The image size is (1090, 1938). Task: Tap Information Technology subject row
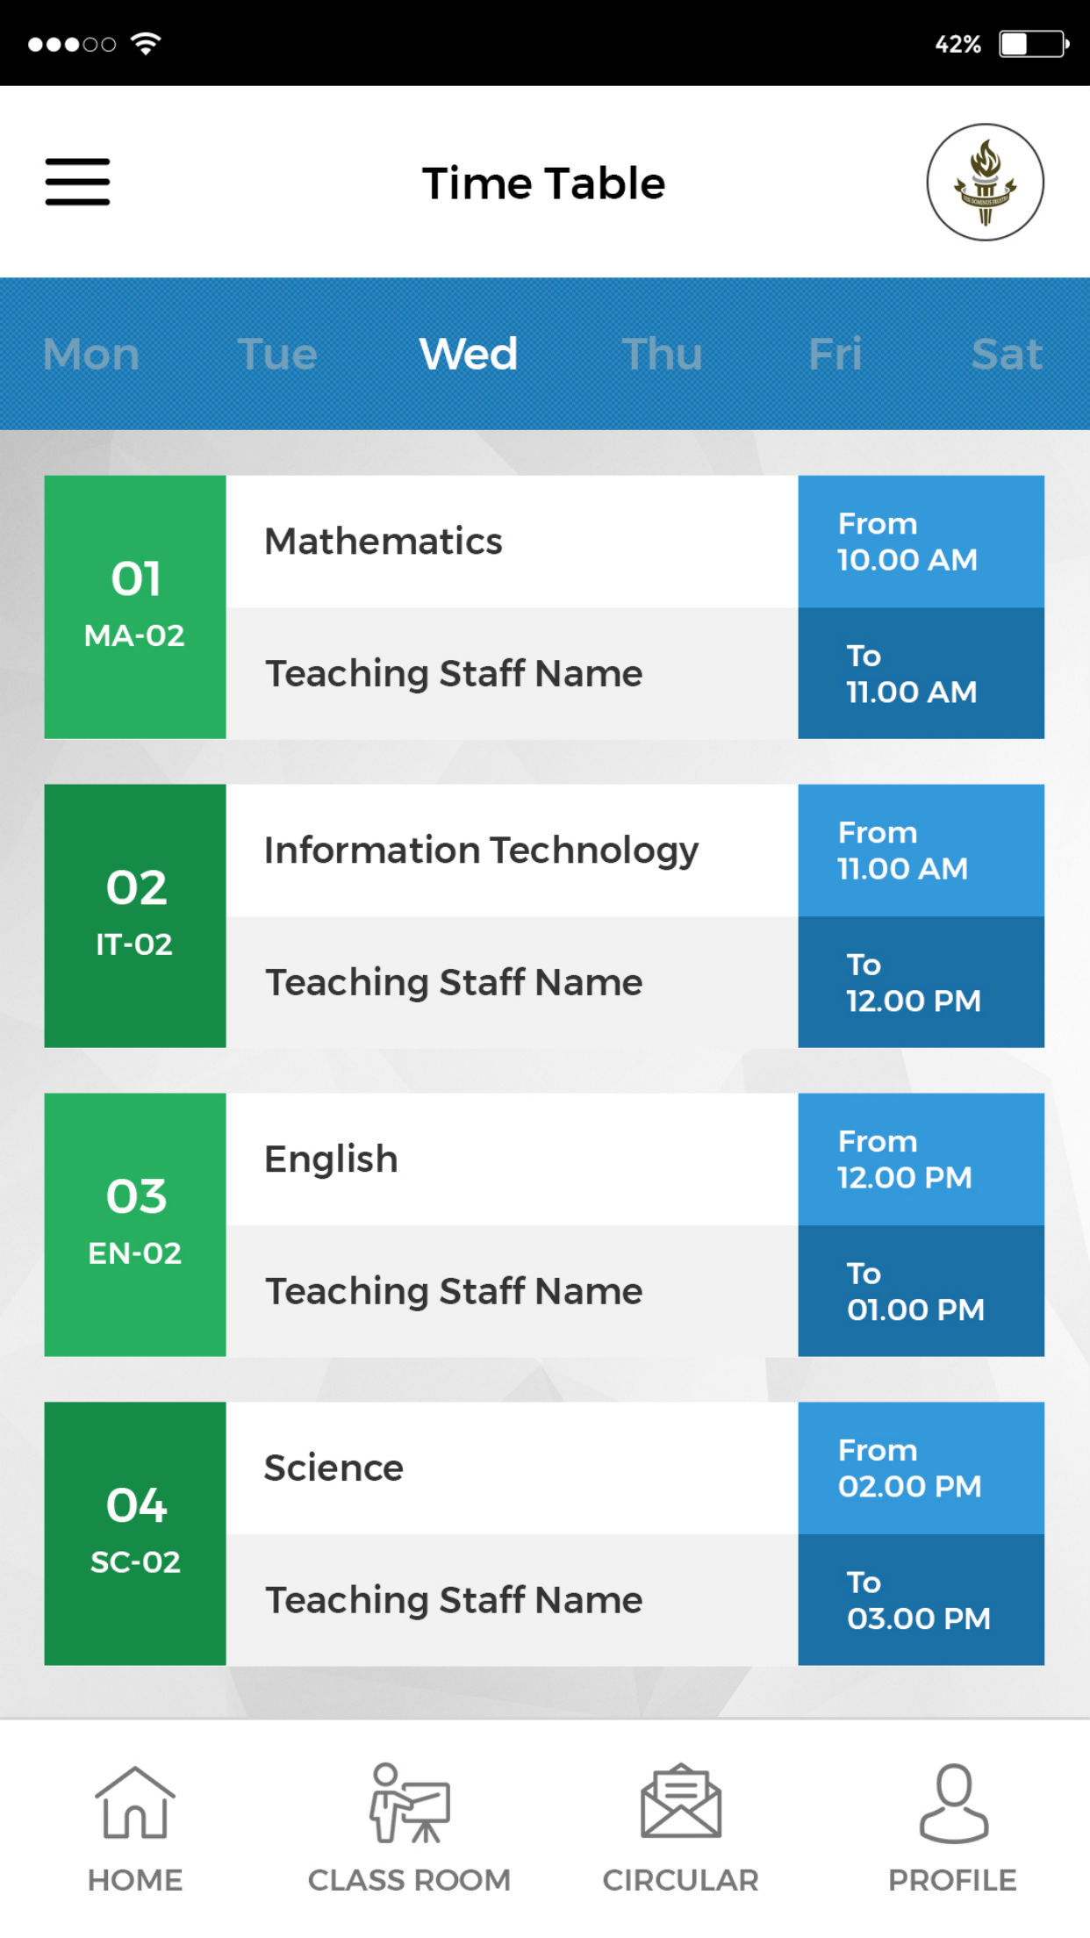click(x=512, y=851)
